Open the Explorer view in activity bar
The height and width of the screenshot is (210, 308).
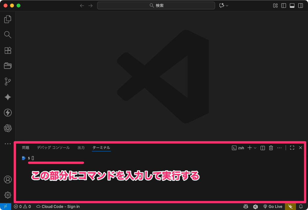pyautogui.click(x=8, y=19)
